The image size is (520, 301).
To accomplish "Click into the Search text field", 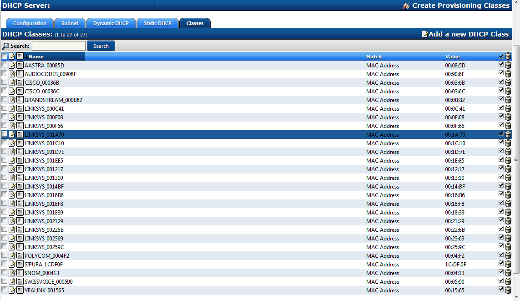I will pos(59,46).
